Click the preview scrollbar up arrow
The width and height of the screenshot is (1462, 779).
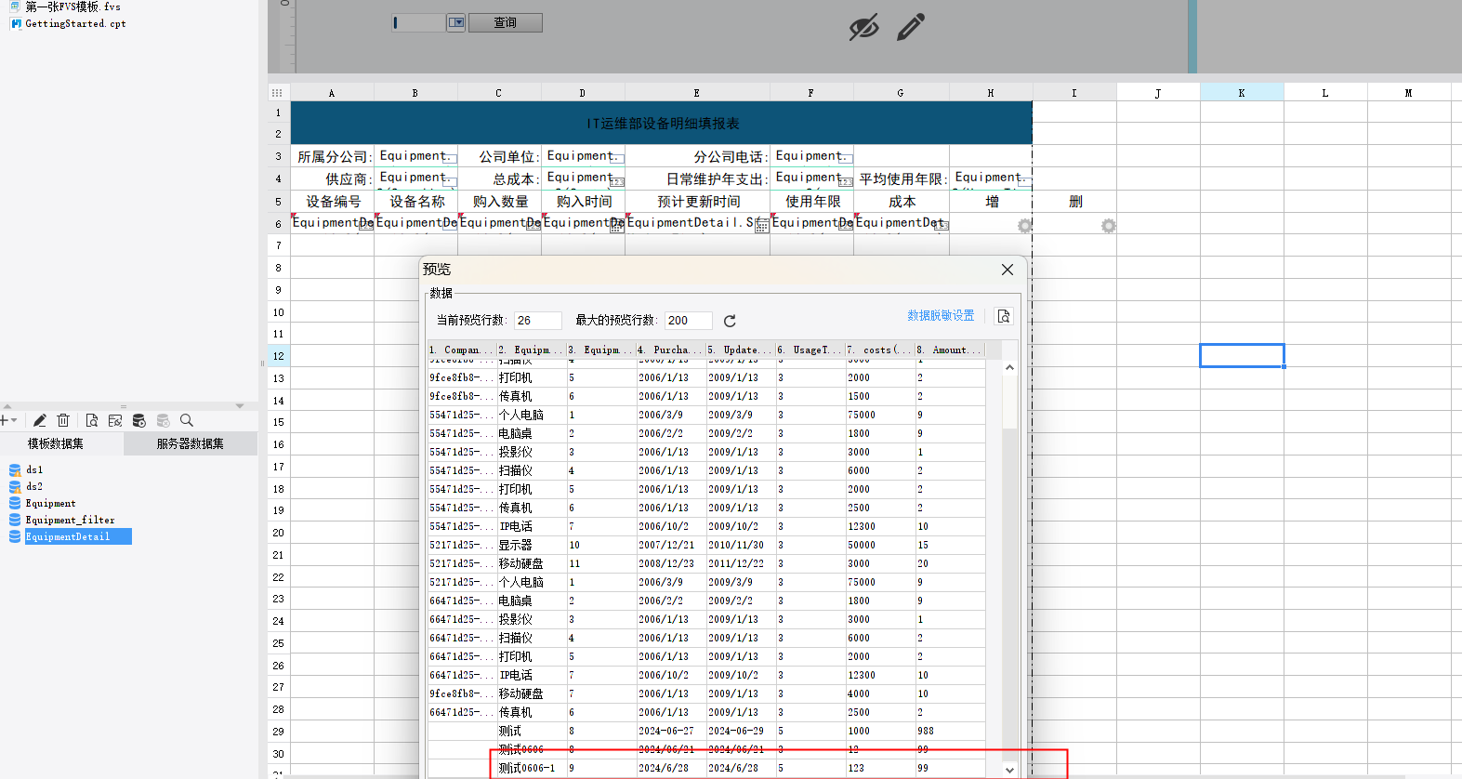1010,368
